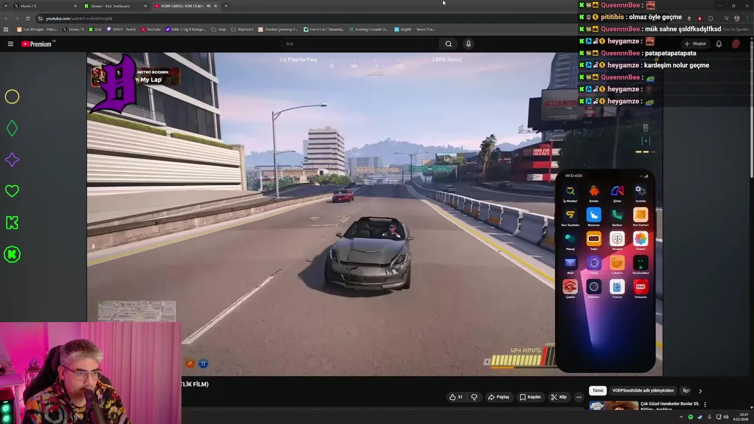The width and height of the screenshot is (754, 424).
Task: Show hidden system tray icons chevron
Action: 682,417
